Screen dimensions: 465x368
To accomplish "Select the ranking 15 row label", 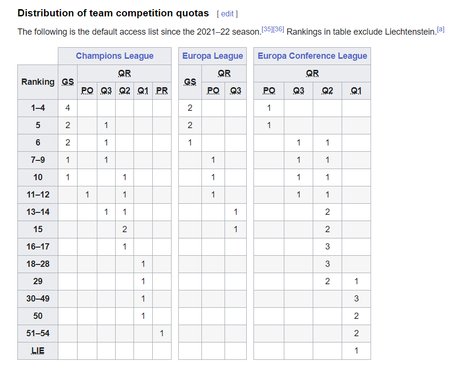I will (38, 229).
